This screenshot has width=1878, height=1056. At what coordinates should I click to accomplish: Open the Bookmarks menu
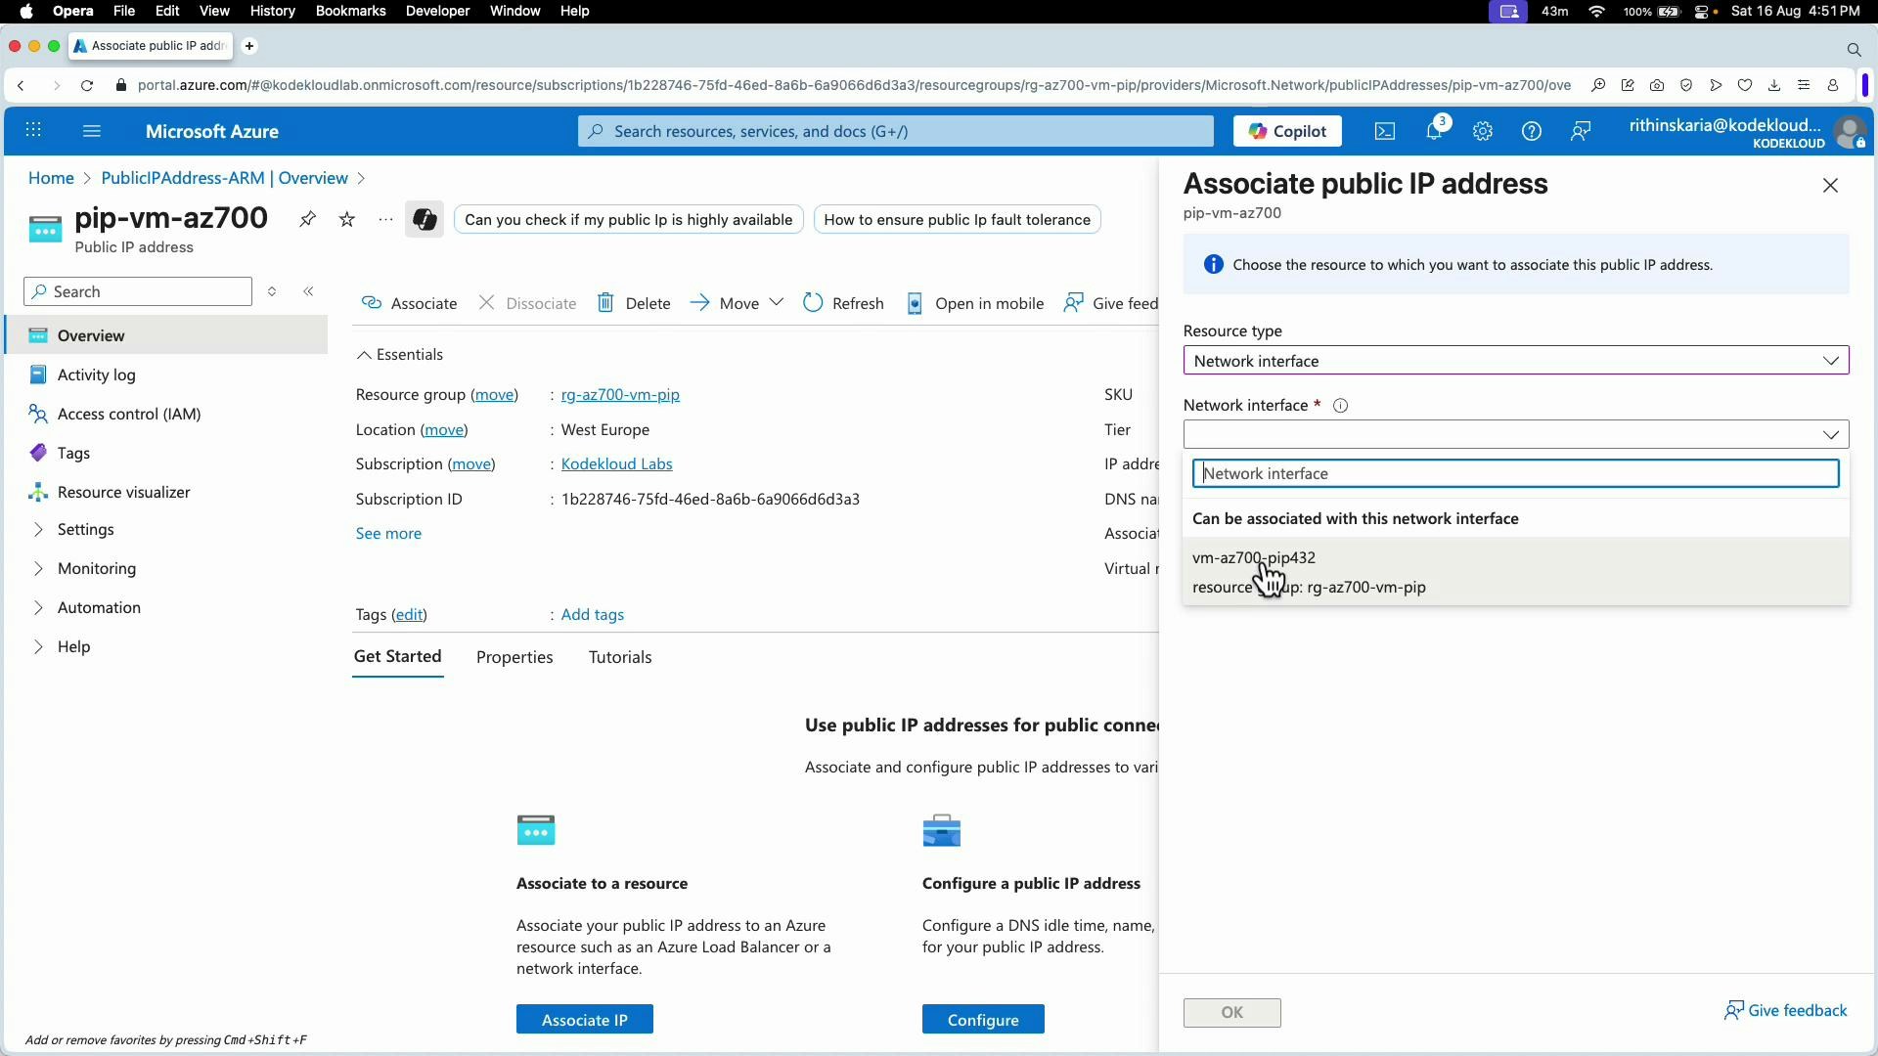coord(350,11)
